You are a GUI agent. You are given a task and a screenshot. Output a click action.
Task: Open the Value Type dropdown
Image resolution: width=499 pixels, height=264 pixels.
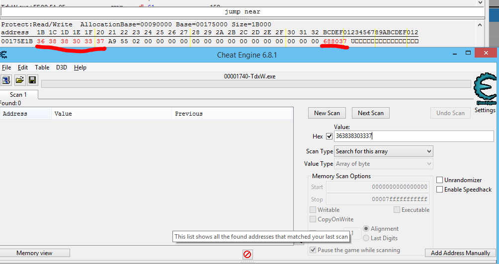(x=383, y=164)
